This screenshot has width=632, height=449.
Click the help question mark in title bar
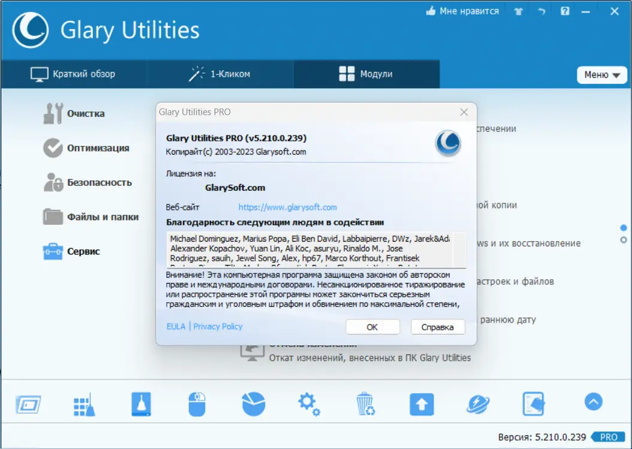pos(564,11)
